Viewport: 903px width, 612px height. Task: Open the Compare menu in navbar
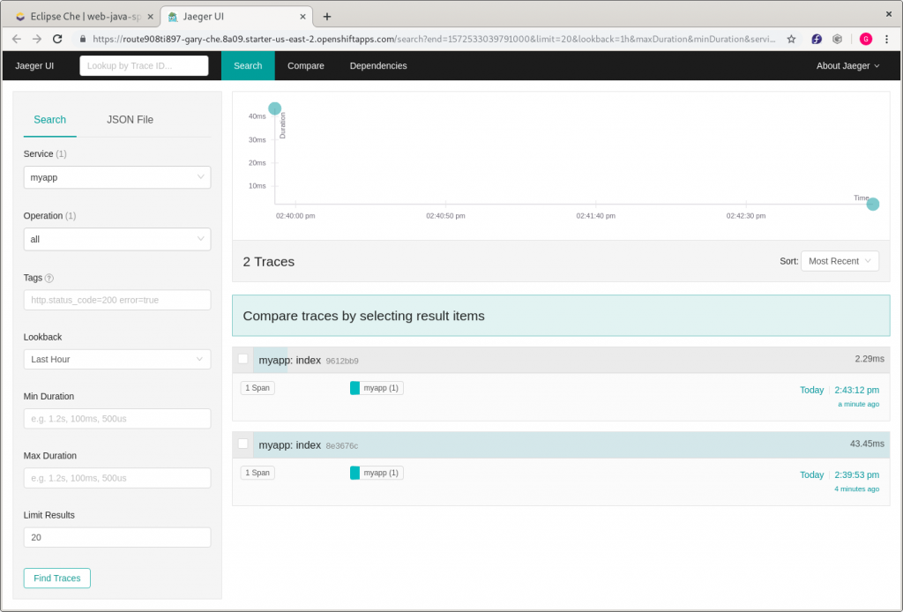tap(305, 66)
